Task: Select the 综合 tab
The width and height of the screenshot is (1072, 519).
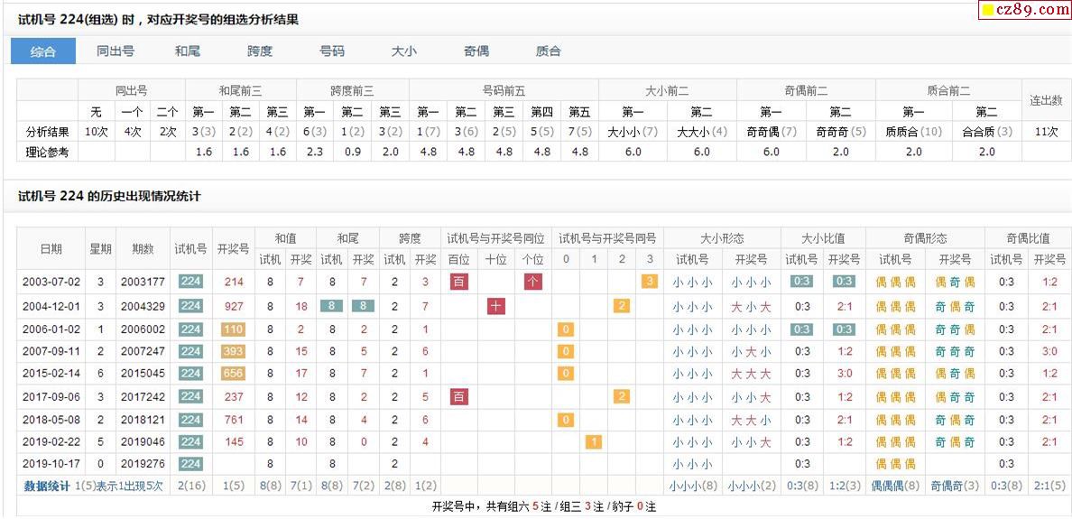Action: tap(43, 51)
